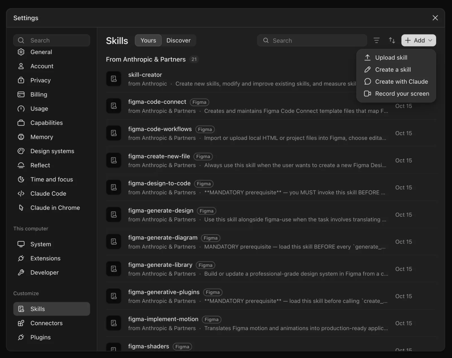
Task: Open System settings under This computer
Action: [52, 244]
